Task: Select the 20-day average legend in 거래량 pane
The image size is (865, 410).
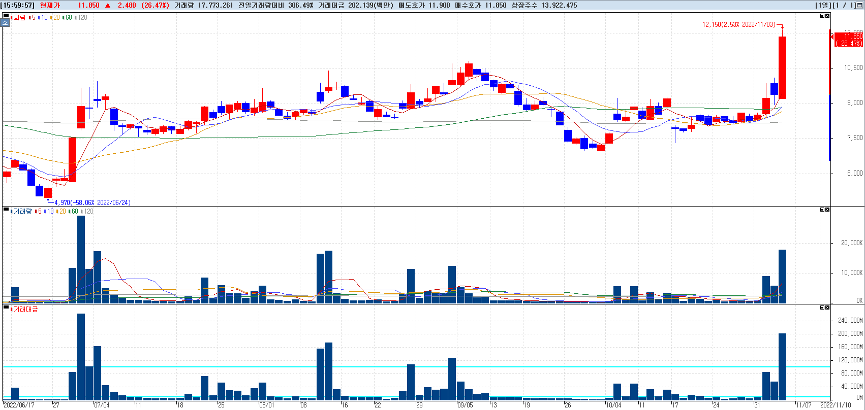Action: 61,211
